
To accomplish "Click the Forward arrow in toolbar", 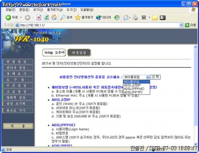I will pyautogui.click(x=27, y=18).
